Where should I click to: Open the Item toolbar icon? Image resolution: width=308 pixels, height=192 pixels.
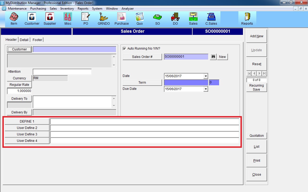[14, 19]
